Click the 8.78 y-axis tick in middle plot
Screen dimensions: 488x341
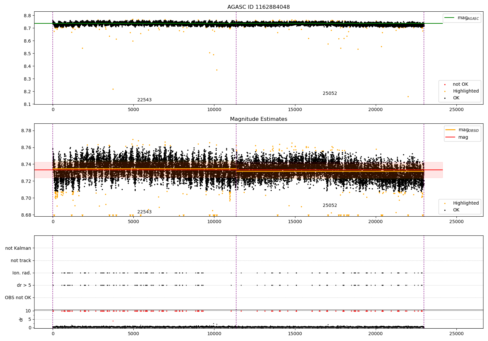[26, 131]
